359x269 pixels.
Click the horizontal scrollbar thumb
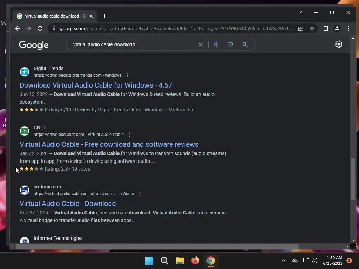coord(157,246)
